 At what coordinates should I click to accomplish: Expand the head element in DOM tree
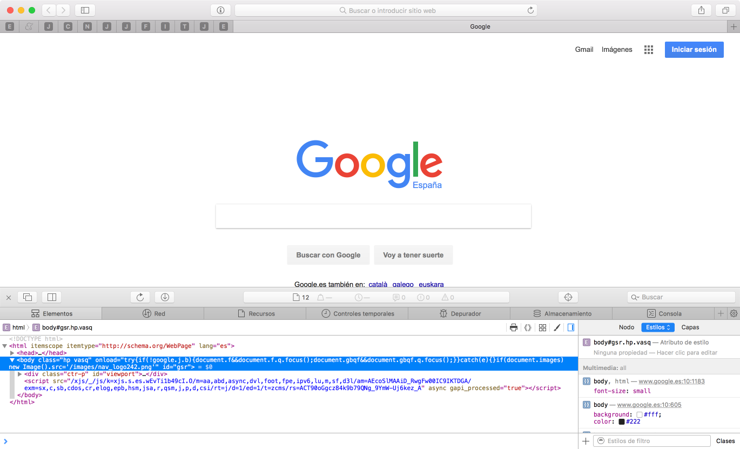[x=13, y=353]
